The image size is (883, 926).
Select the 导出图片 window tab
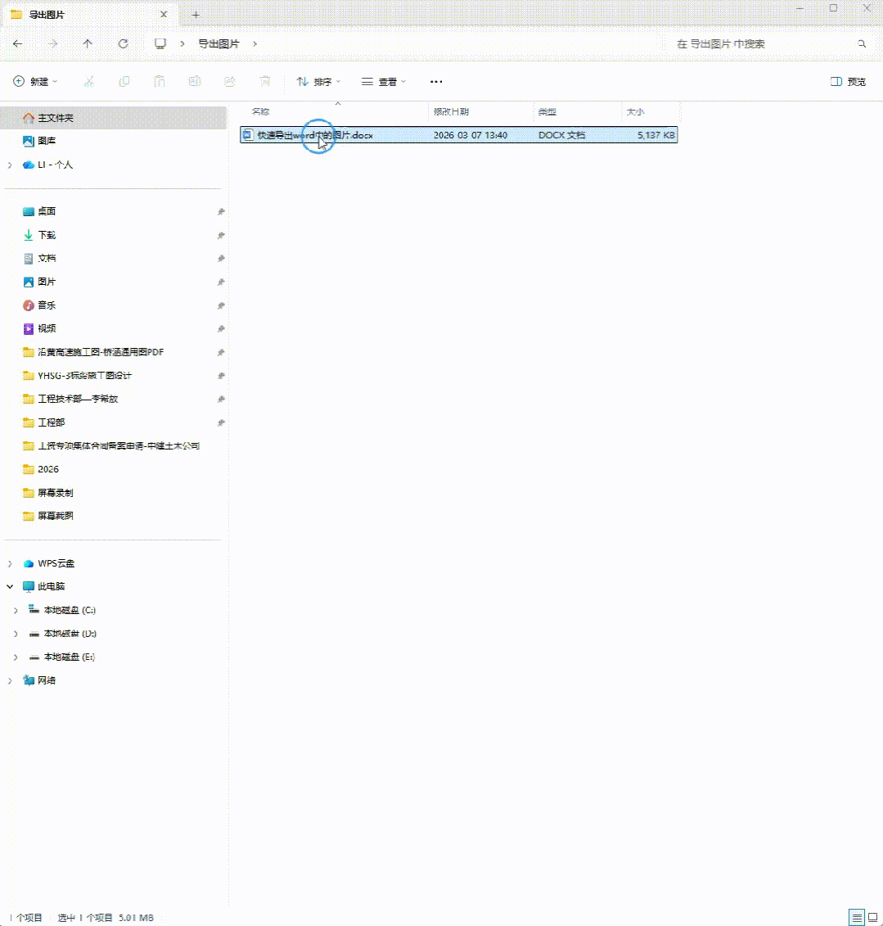click(x=88, y=15)
